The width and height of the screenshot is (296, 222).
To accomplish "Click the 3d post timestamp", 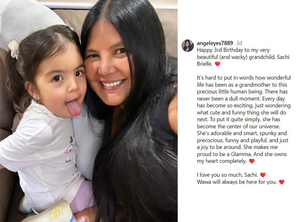I will pos(239,43).
